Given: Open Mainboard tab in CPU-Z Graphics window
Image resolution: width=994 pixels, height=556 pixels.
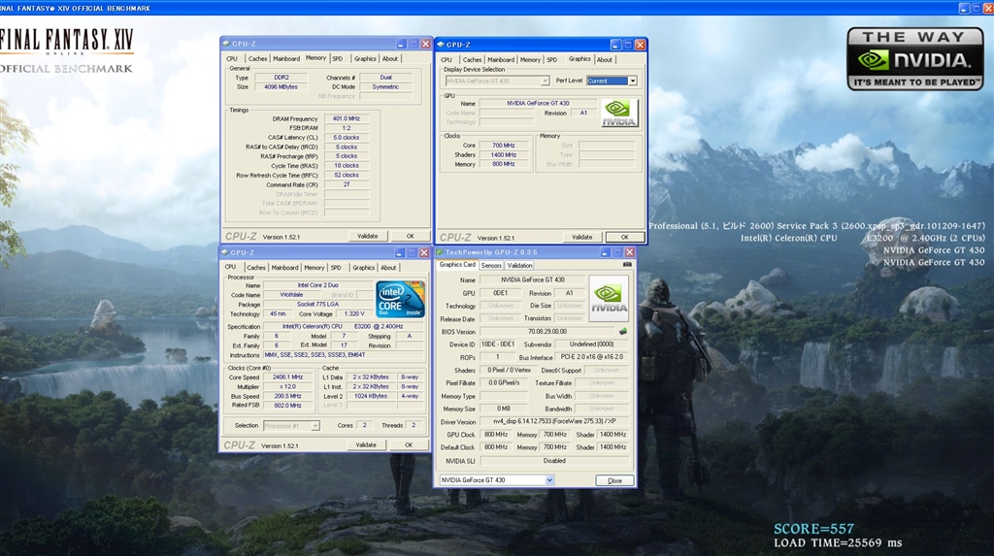Looking at the screenshot, I should [501, 59].
